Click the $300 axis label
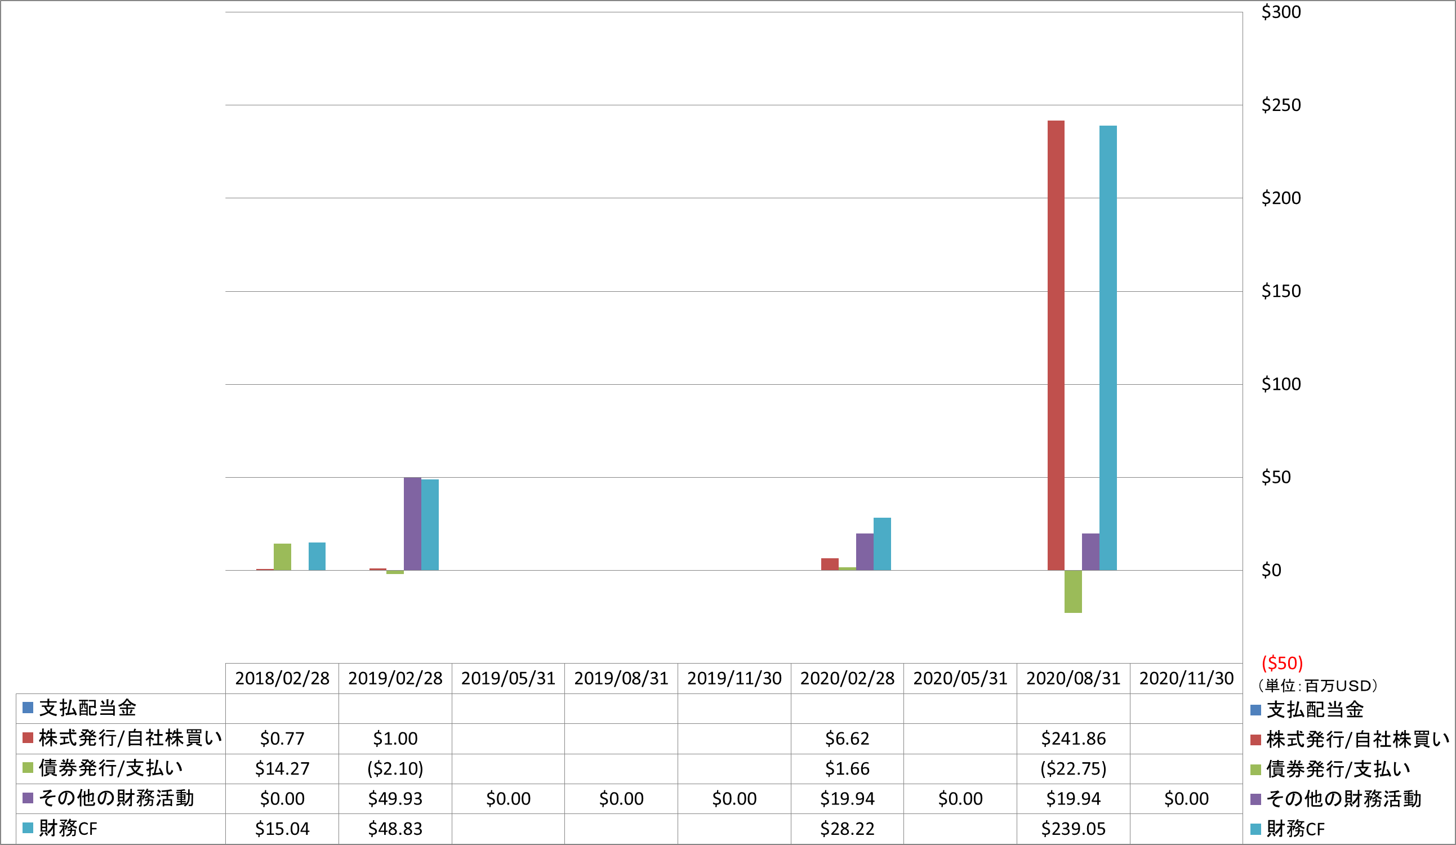This screenshot has height=845, width=1456. pyautogui.click(x=1281, y=12)
